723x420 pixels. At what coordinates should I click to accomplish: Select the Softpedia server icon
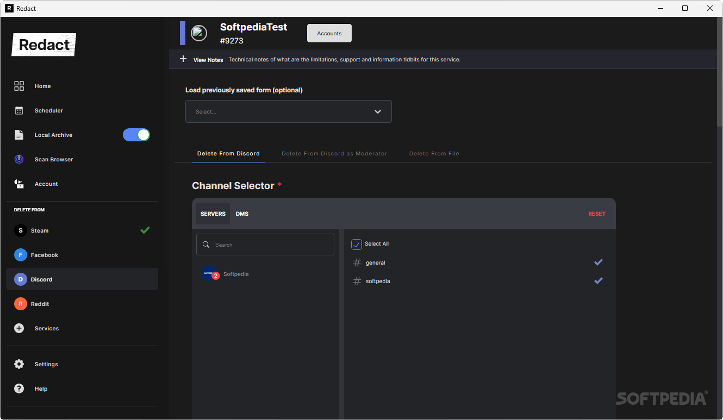coord(209,274)
